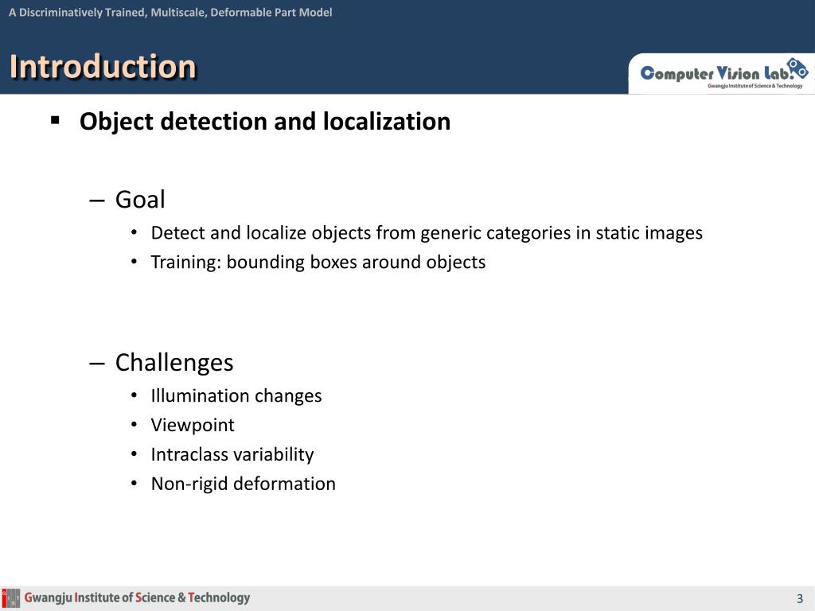Screen dimensions: 815x611
Task: Select the 'Intraclass variability' bullet
Action: click(x=232, y=454)
